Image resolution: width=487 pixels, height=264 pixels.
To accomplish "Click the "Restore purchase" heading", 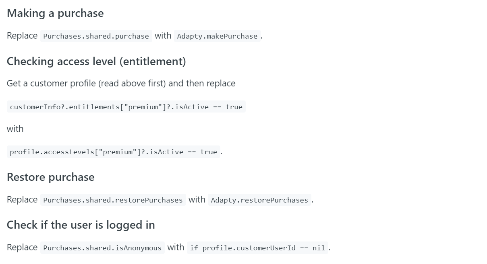I will point(51,177).
